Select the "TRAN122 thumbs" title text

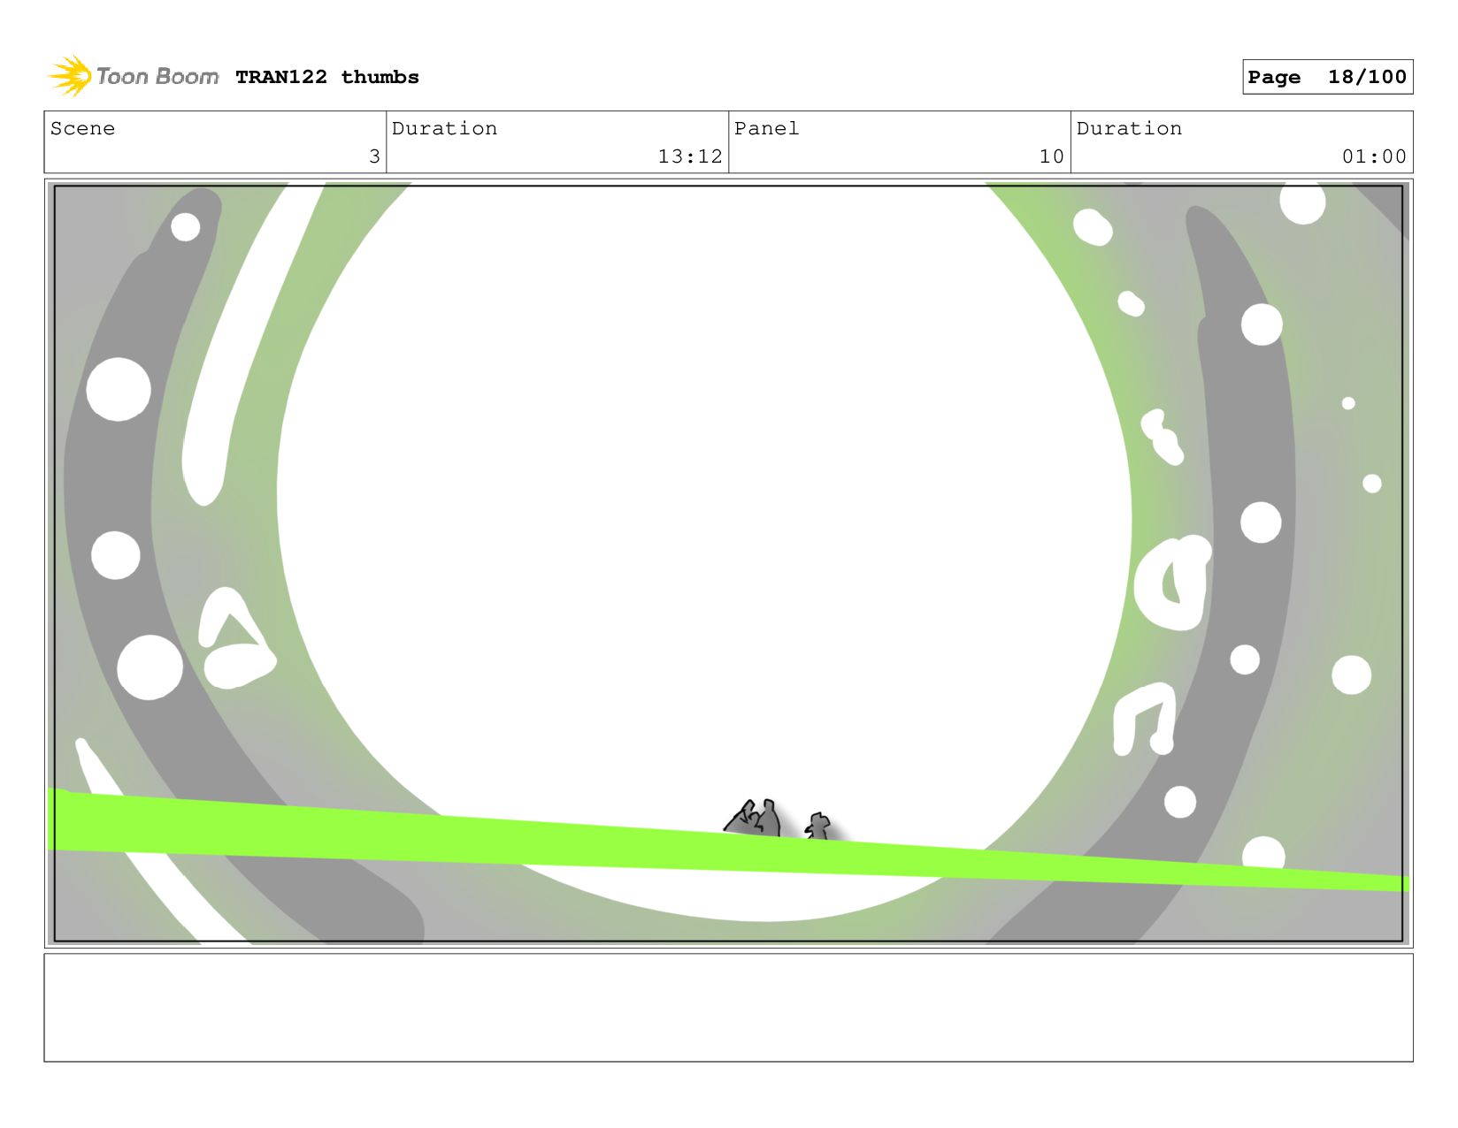(327, 77)
